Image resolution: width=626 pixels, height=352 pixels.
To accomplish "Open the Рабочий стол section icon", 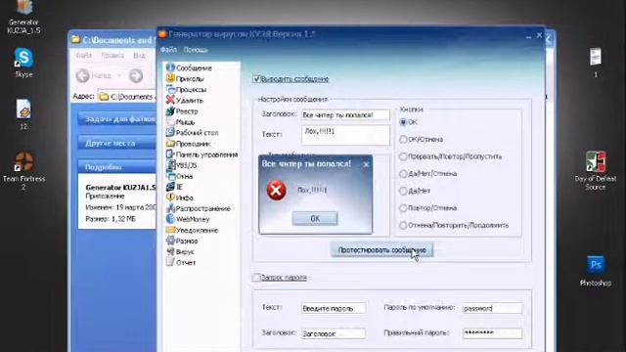I will 170,133.
